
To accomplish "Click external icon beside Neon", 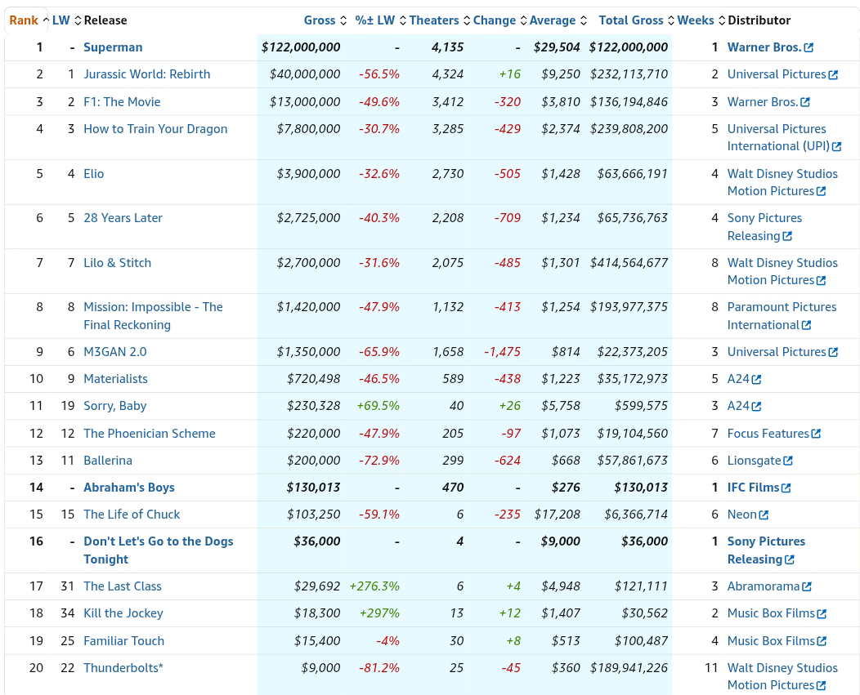I will (x=764, y=515).
